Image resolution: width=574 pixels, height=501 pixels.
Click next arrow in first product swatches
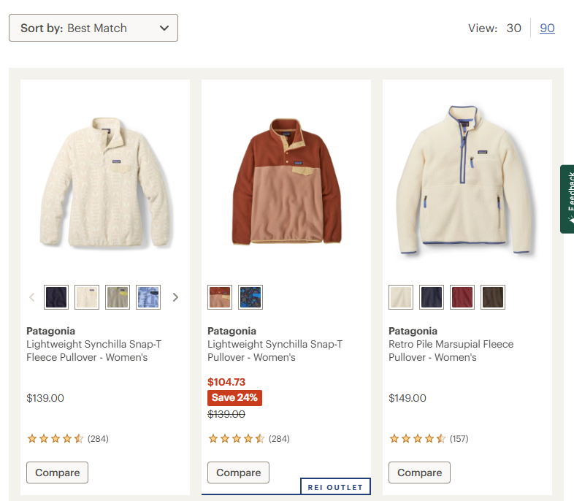pos(175,297)
